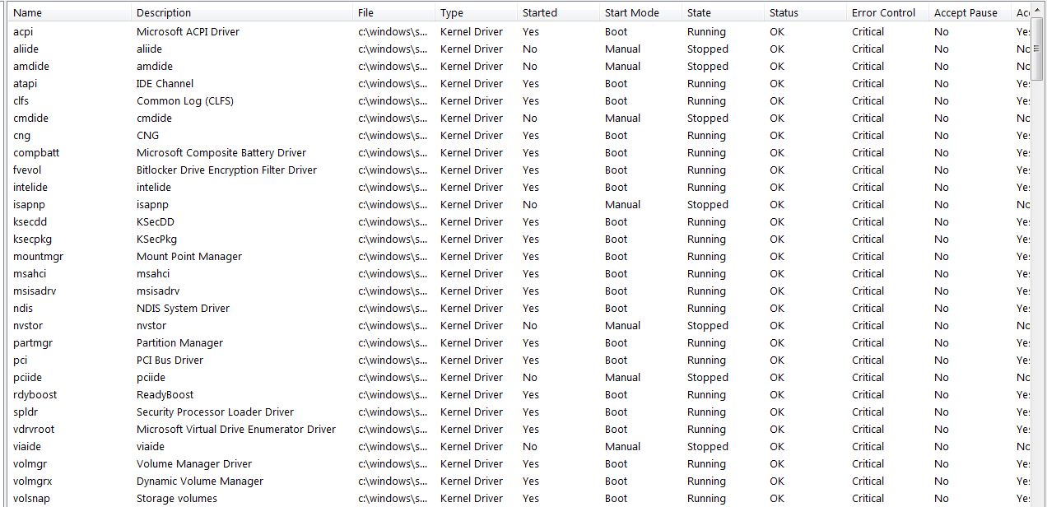Sort by the Accept Pause column header
The image size is (1047, 507).
pos(970,12)
